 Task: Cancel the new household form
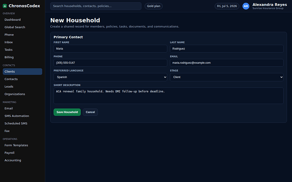tap(90, 112)
